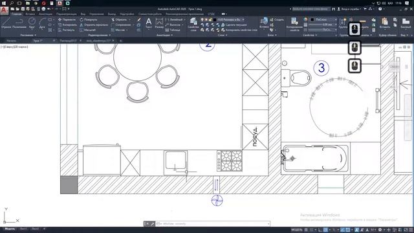Open the Вставка ribbon tab
The width and height of the screenshot is (414, 233).
coord(30,14)
